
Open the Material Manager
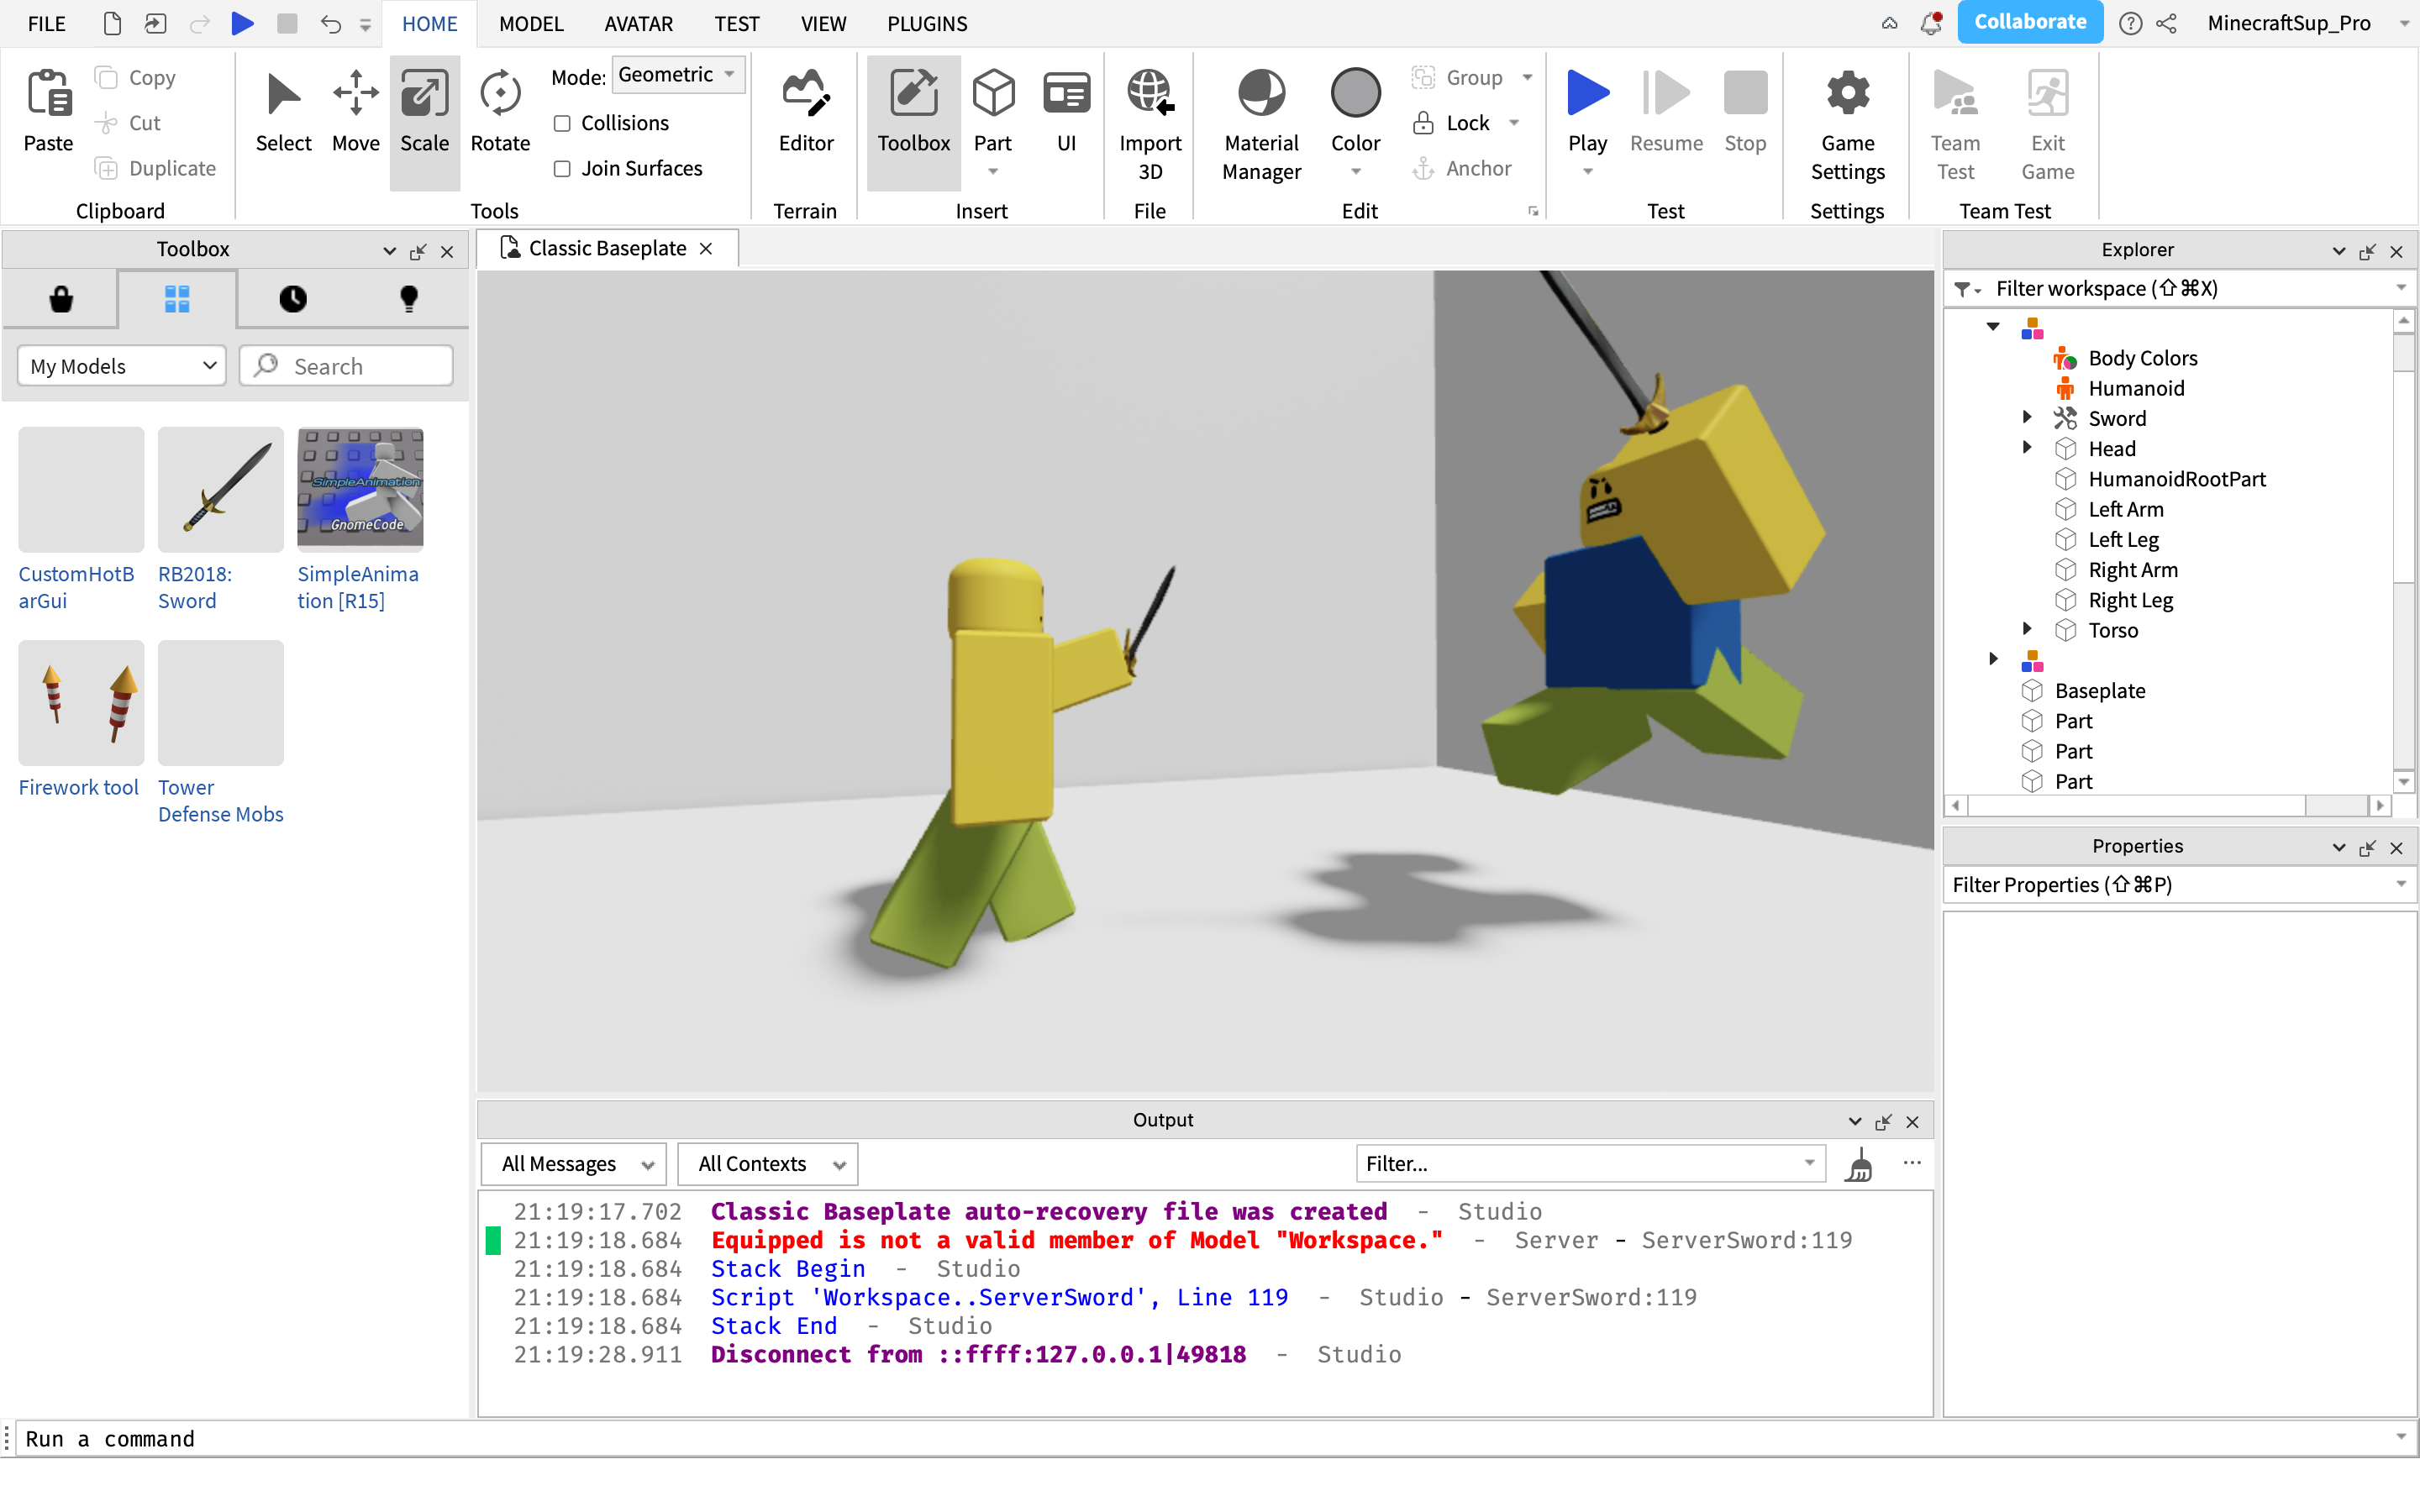[x=1261, y=124]
